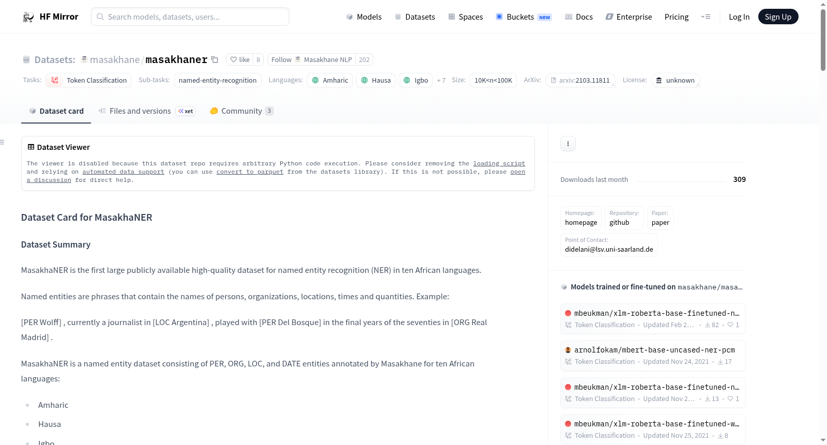Click the Amharic language globe icon
This screenshot has height=445, width=827.
point(315,80)
